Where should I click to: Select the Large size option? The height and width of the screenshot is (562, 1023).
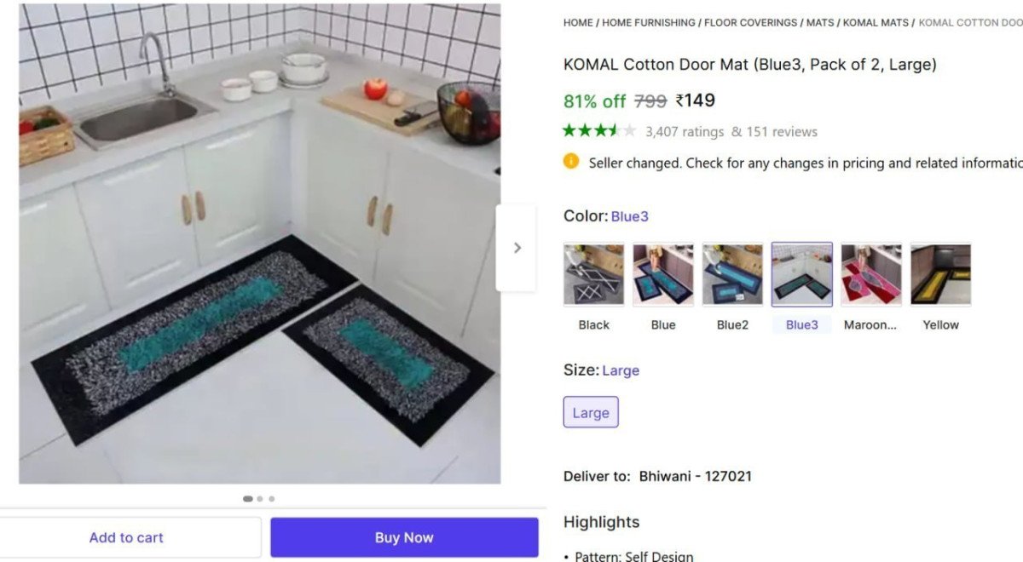click(x=591, y=412)
